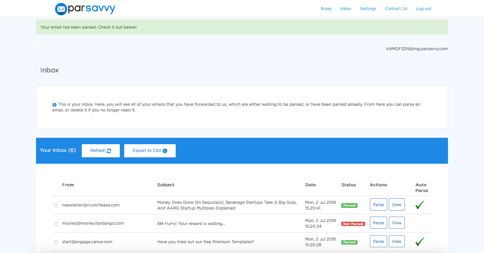View the crunchbase newsletter email
Image resolution: width=484 pixels, height=253 pixels.
coord(397,204)
